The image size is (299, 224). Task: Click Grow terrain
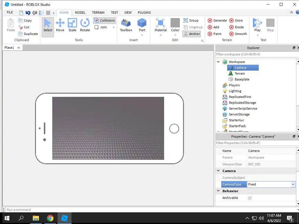(236, 20)
